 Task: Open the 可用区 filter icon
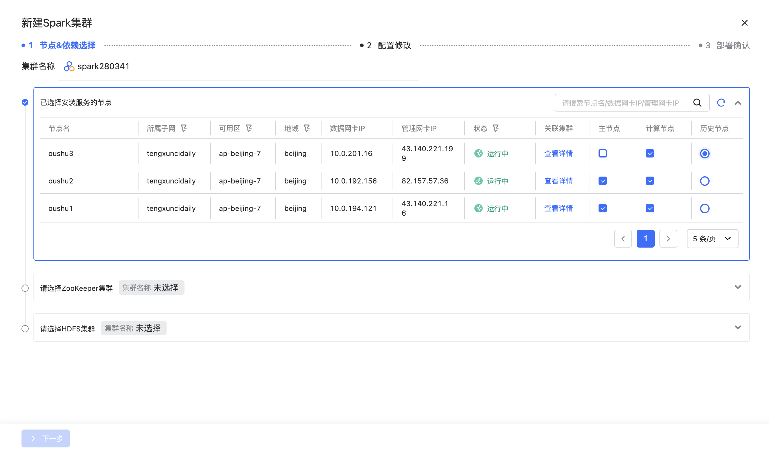249,128
